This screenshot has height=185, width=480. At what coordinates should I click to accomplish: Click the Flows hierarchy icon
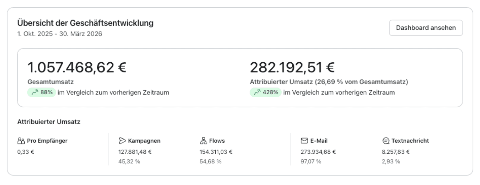tap(203, 141)
